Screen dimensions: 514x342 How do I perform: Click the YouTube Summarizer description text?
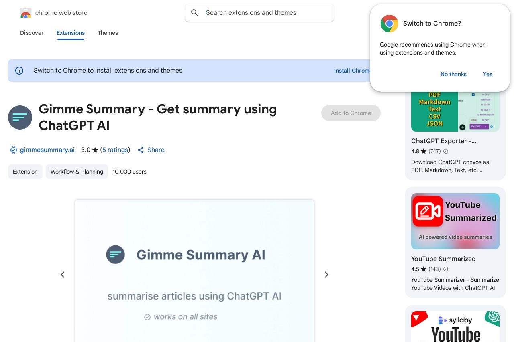455,284
